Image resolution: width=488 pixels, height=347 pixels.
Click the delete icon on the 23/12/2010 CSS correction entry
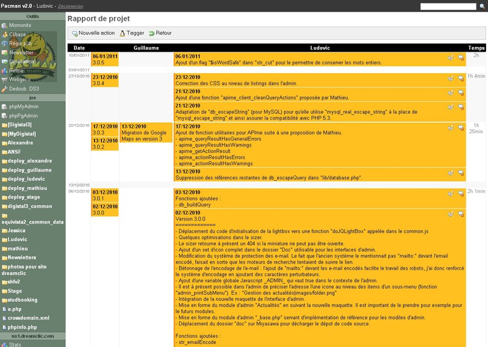pos(461,79)
